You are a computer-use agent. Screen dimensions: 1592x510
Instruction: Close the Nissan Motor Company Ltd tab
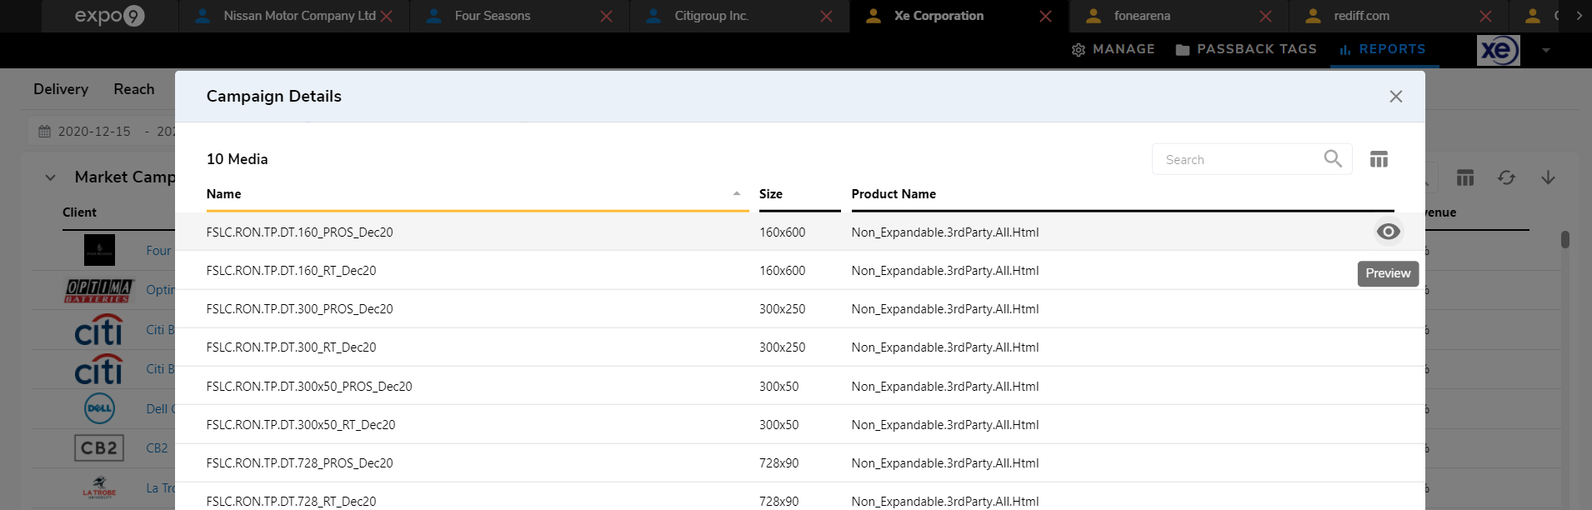[x=387, y=16]
